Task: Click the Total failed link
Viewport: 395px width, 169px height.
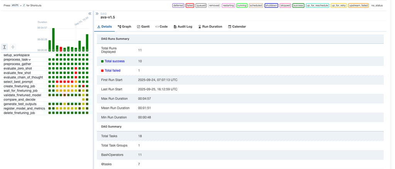Action: (112, 71)
